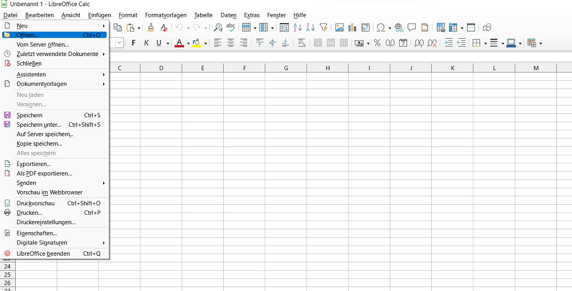The image size is (572, 291).
Task: Click the Insert Column table icon
Action: pyautogui.click(x=264, y=27)
